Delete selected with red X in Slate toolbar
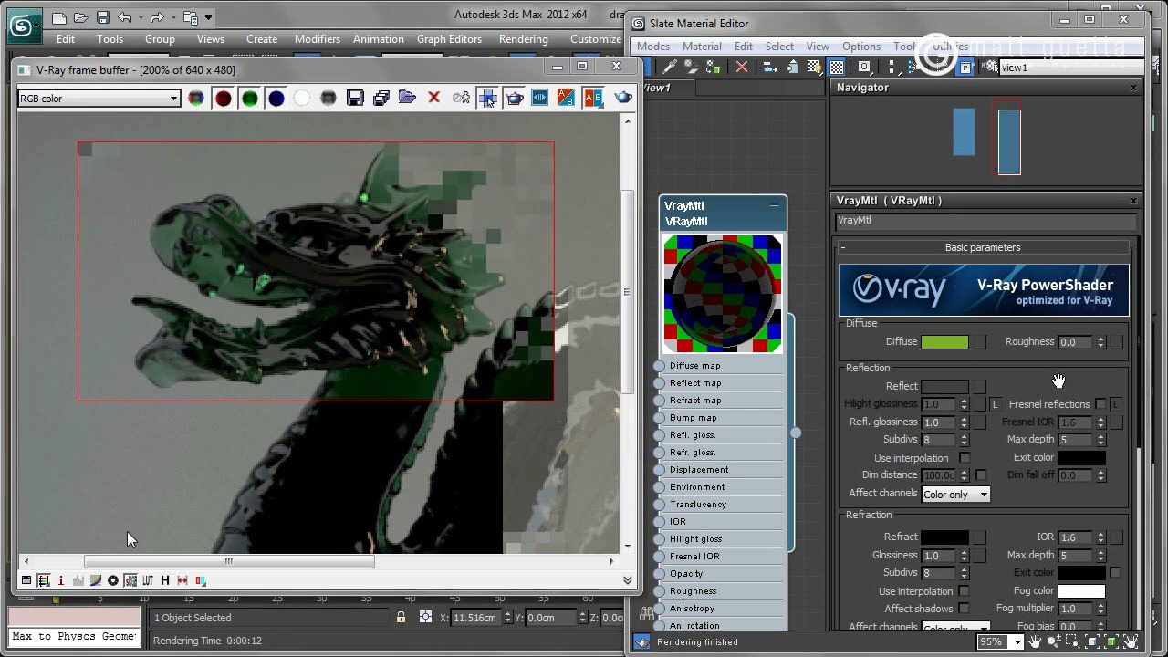Screen dimensions: 1168x657 coord(742,67)
